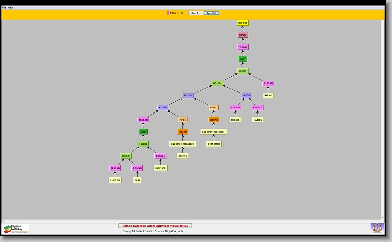Open the Help menu
392x242 pixels.
(x=11, y=8)
